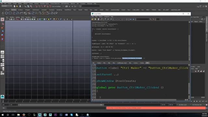Toggle Make Live magnet icon
The image size is (208, 117).
tap(50, 6)
